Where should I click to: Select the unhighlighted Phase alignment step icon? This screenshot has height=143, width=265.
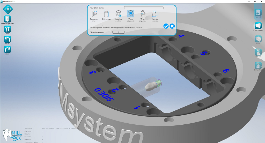tap(143, 14)
